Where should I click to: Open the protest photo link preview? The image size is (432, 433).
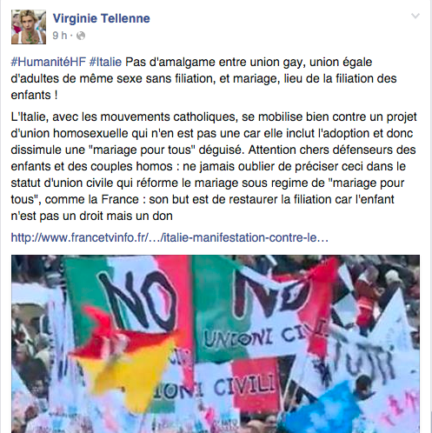coord(216,343)
